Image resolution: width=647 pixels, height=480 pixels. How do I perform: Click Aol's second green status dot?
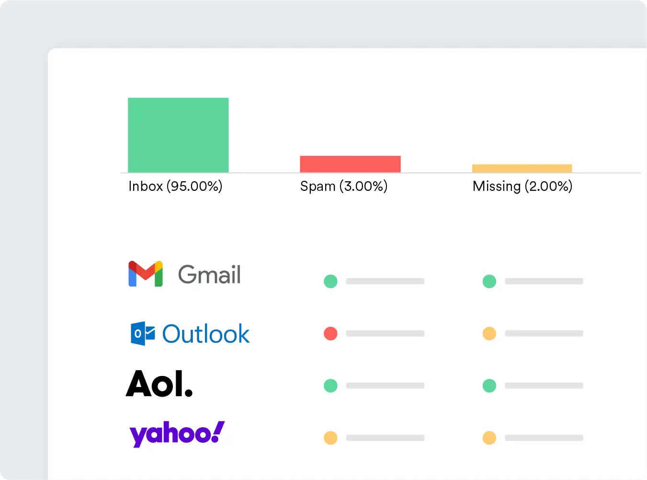[489, 386]
